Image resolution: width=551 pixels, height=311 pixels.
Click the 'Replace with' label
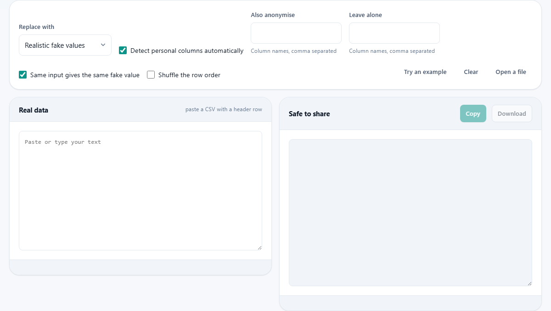coord(36,27)
